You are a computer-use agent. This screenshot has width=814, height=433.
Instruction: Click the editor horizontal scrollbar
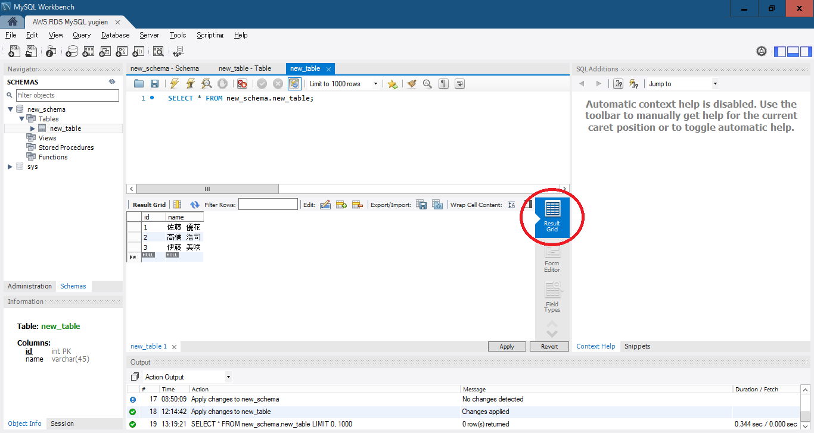coord(348,189)
